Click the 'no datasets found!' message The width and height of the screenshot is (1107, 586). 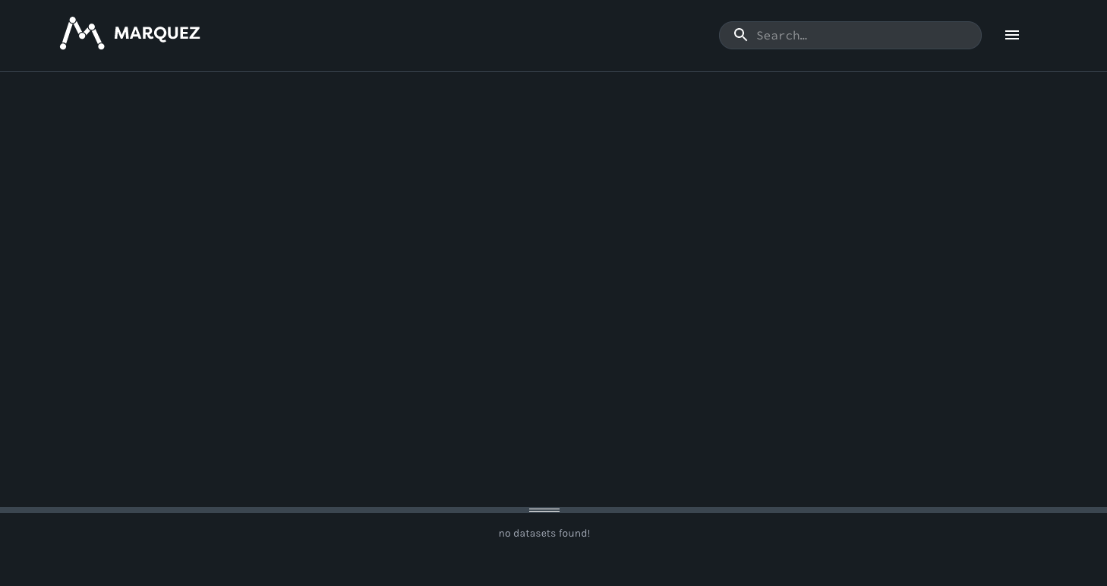click(x=544, y=533)
